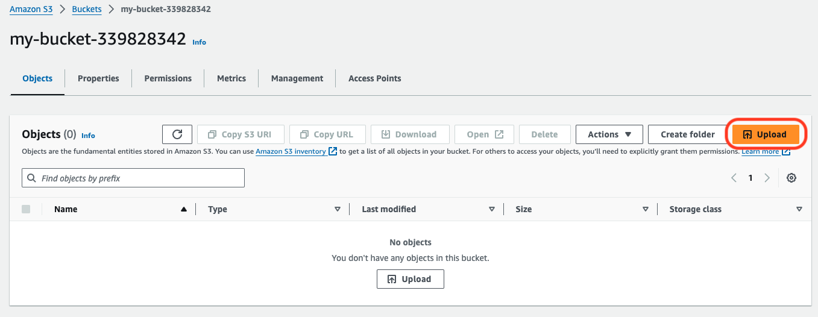
Task: Click Info link next to Objects heading
Action: [88, 136]
